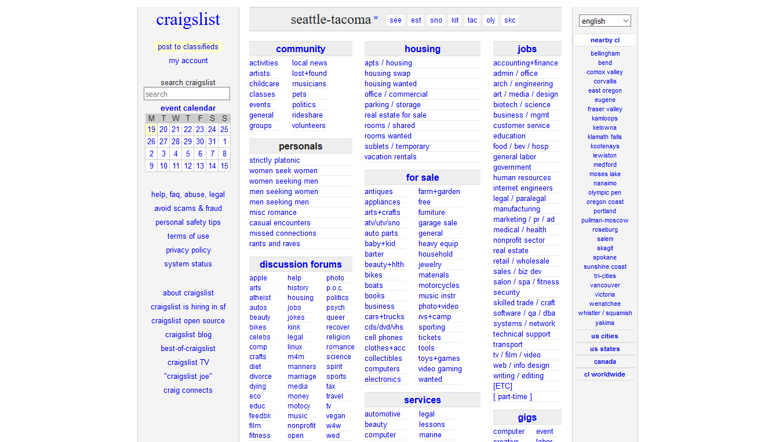Click the craigslist logo heading

point(188,19)
